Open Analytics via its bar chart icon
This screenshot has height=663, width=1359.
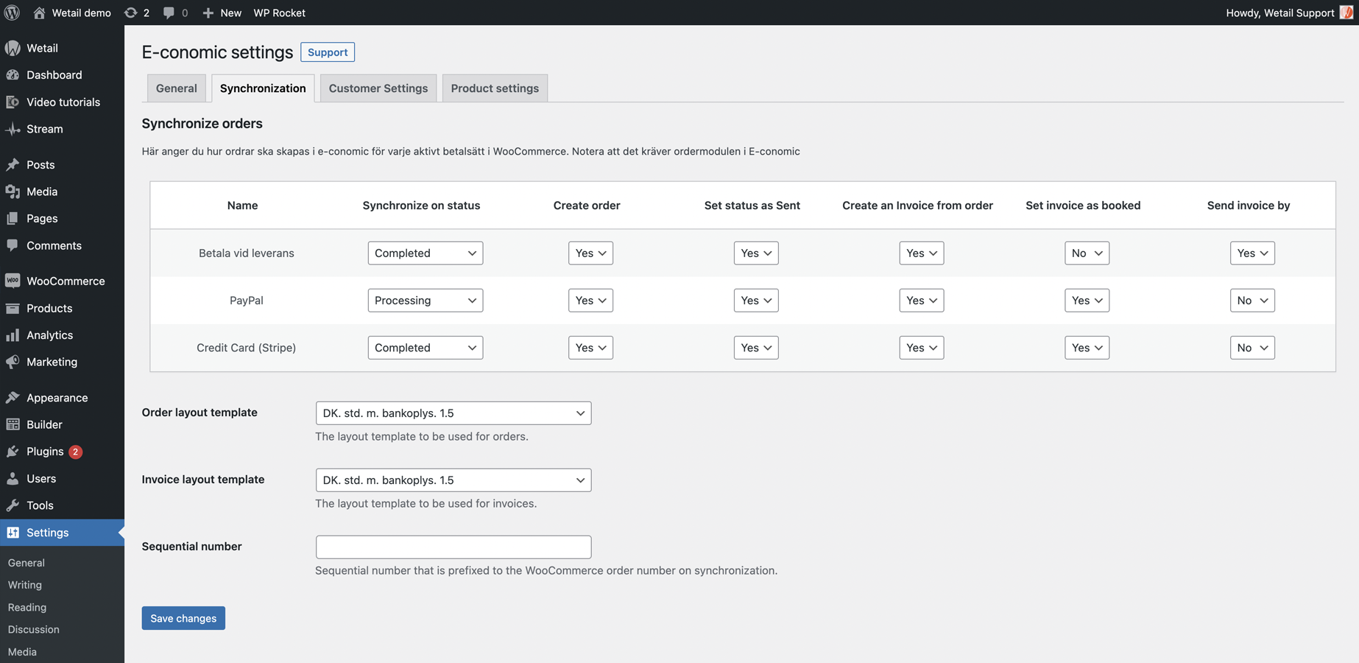tap(13, 335)
